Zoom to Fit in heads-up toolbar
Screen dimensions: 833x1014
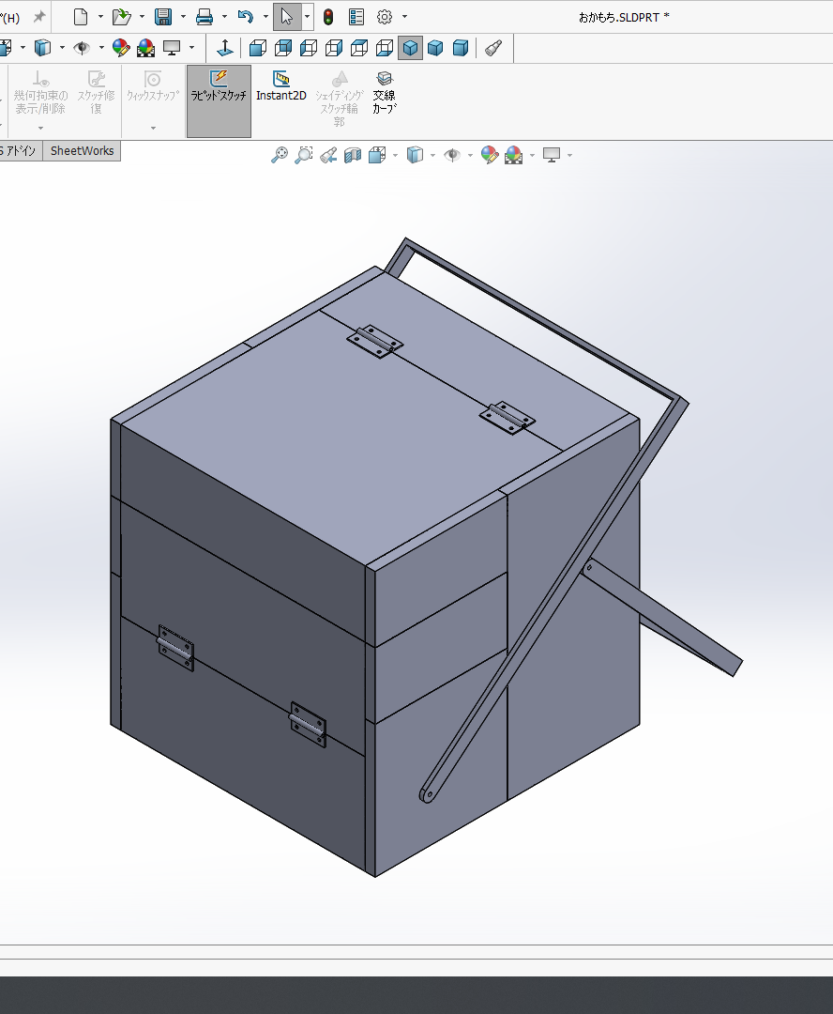pyautogui.click(x=280, y=155)
